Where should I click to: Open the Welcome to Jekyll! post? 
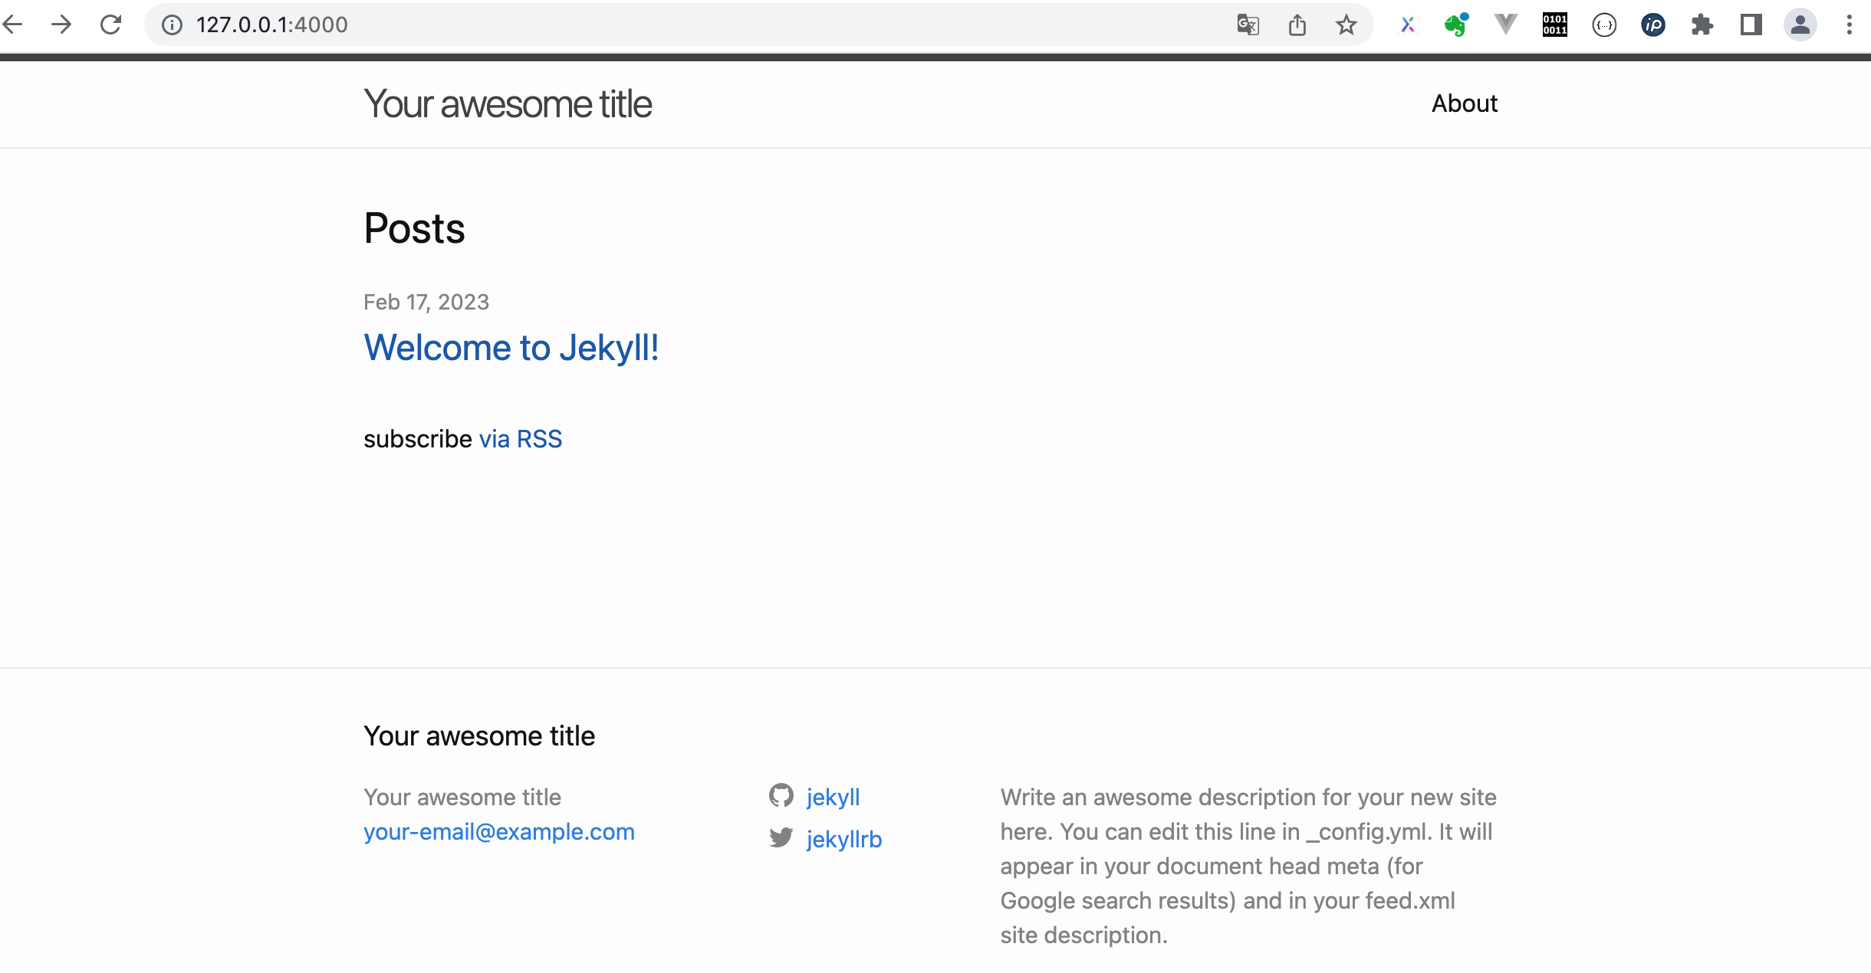[511, 348]
